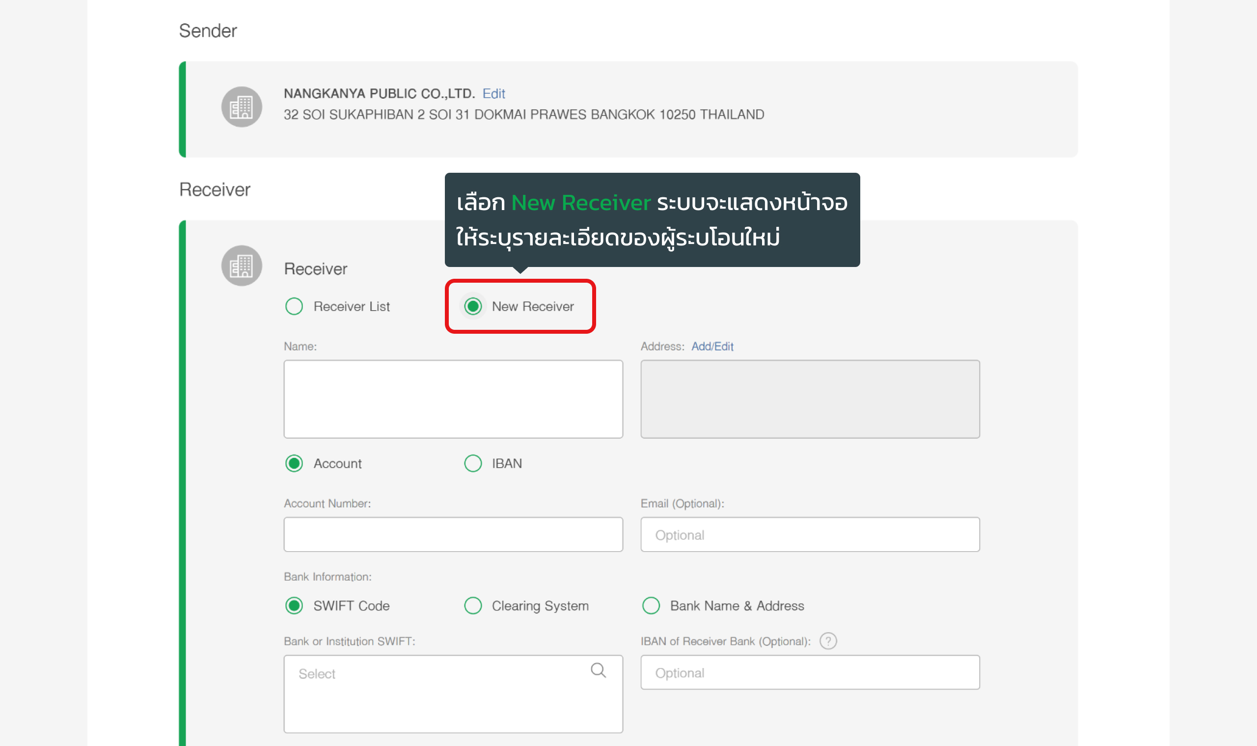Click the Edit link beside sender name
1257x746 pixels.
[493, 94]
